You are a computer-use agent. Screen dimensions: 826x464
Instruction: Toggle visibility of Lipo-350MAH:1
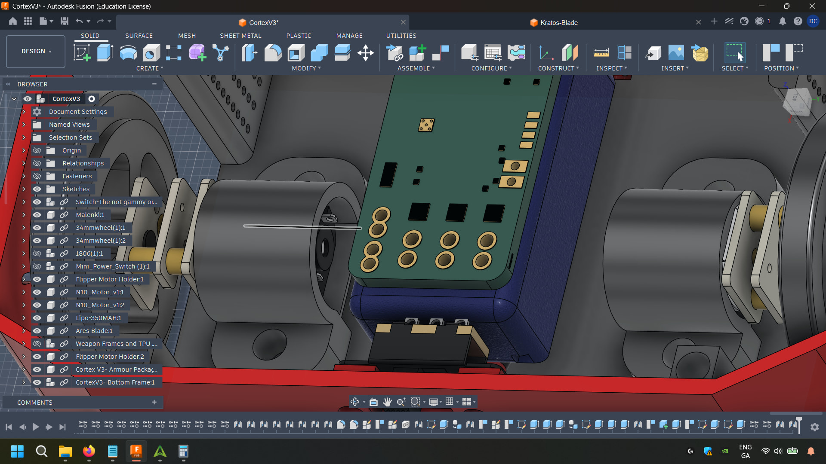(x=37, y=318)
